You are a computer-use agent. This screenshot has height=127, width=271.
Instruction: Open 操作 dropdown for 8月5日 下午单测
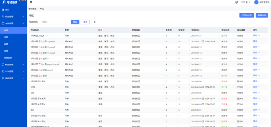256,98
